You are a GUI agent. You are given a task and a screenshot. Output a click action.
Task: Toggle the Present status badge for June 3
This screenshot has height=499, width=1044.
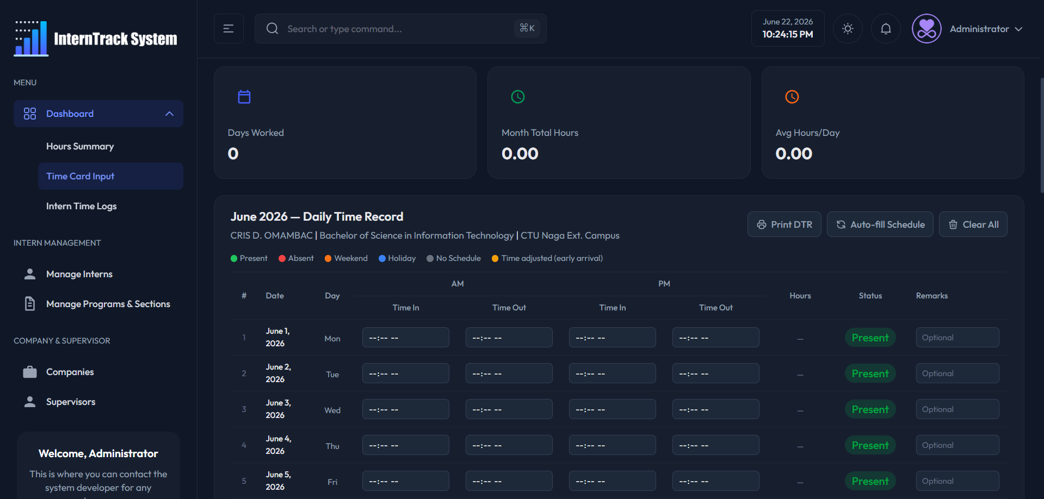(x=870, y=409)
